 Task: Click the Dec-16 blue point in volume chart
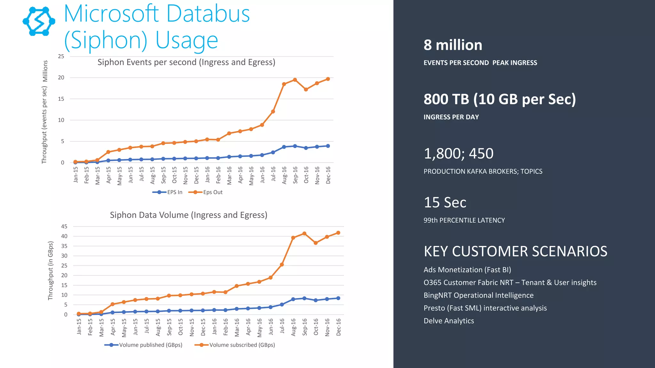click(x=338, y=298)
